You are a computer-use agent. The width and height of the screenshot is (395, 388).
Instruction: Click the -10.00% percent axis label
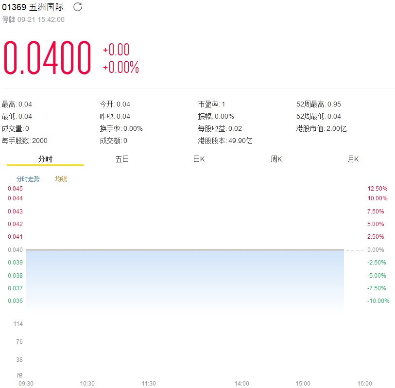pyautogui.click(x=378, y=301)
